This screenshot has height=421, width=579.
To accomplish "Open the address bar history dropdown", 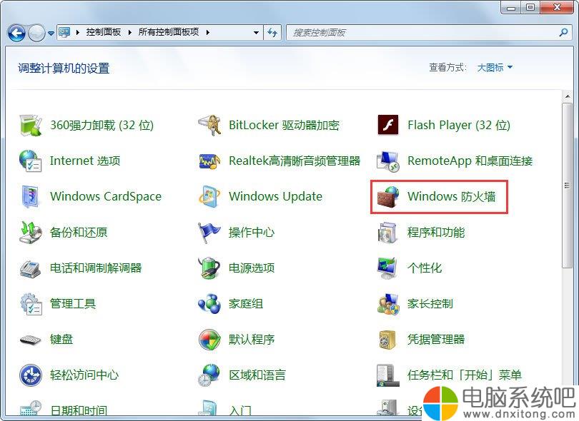I will click(x=256, y=32).
